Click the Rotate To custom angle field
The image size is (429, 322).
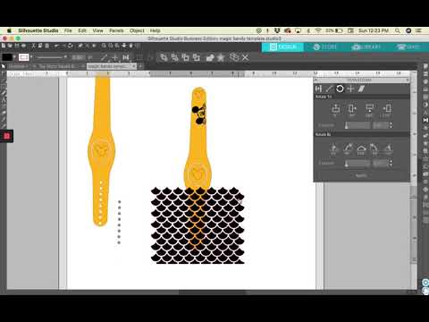tap(381, 125)
